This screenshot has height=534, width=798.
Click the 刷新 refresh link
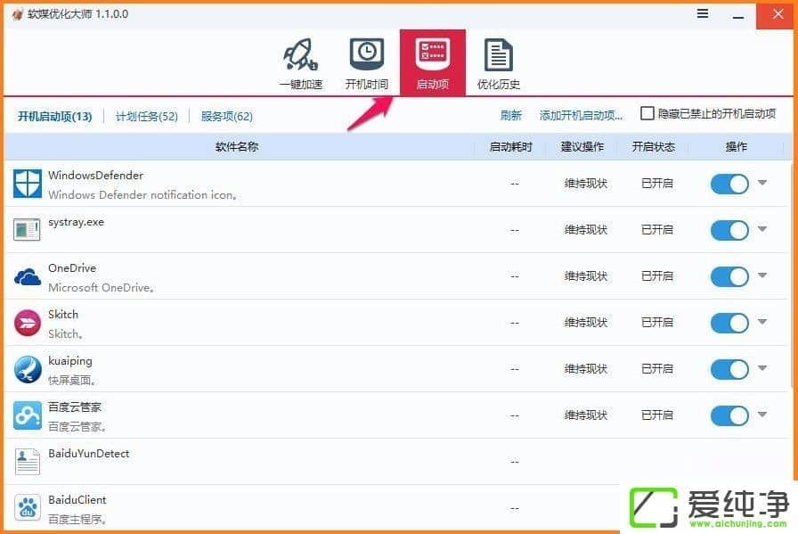510,115
